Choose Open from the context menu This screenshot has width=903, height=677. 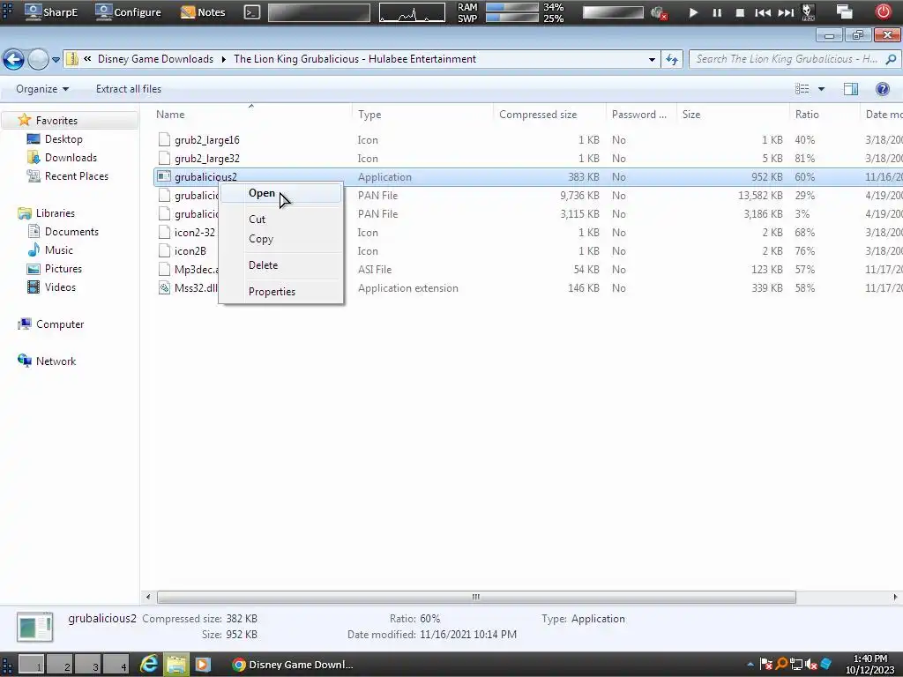tap(281, 193)
